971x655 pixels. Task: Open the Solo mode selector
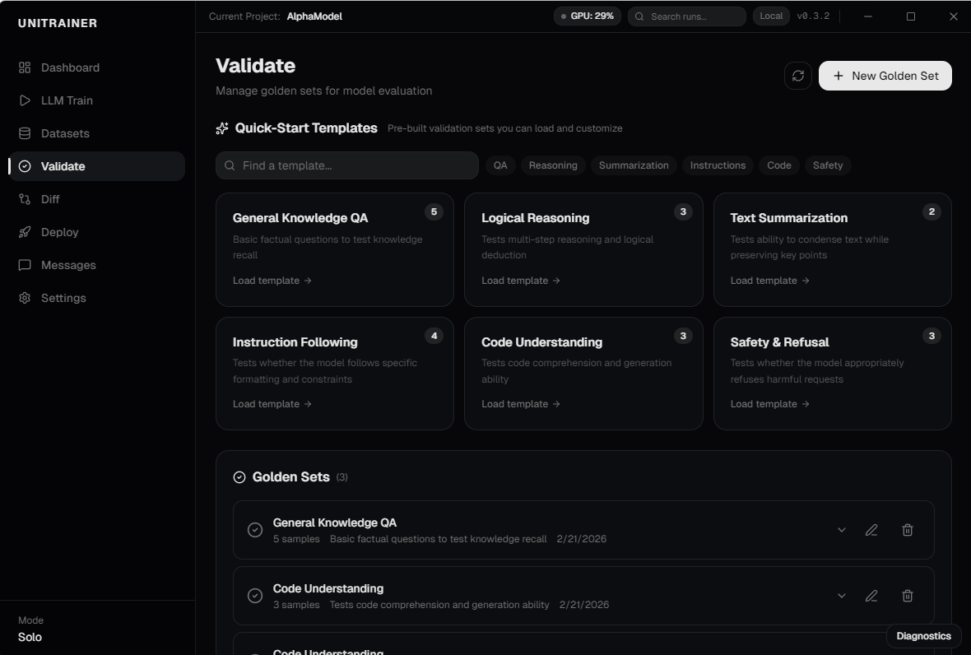click(30, 637)
